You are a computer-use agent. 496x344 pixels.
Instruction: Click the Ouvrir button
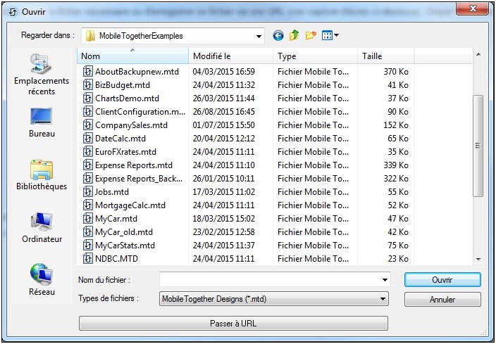[442, 280]
